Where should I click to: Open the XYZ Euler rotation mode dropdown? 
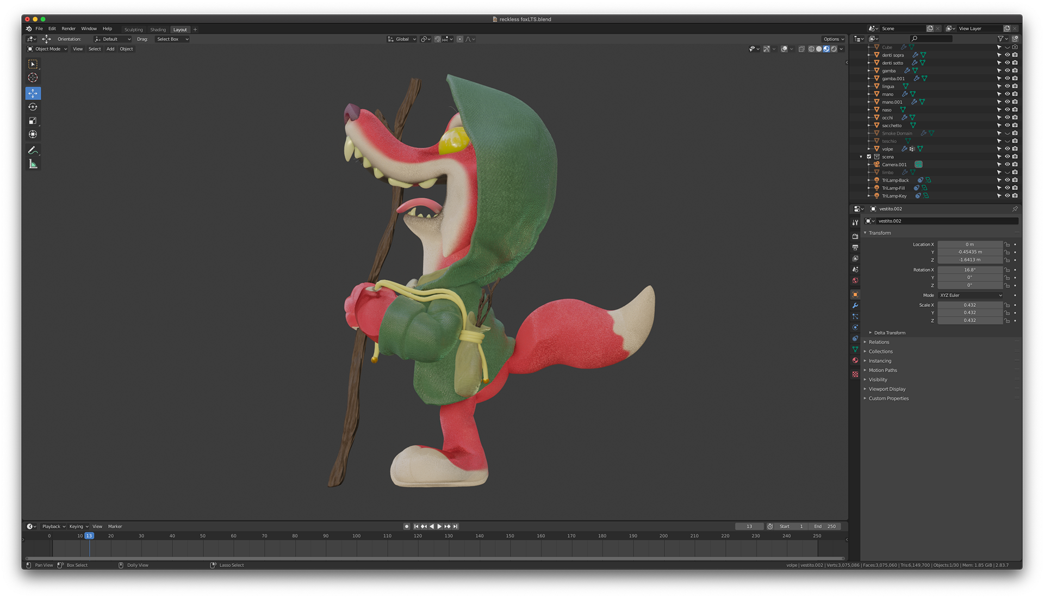970,295
